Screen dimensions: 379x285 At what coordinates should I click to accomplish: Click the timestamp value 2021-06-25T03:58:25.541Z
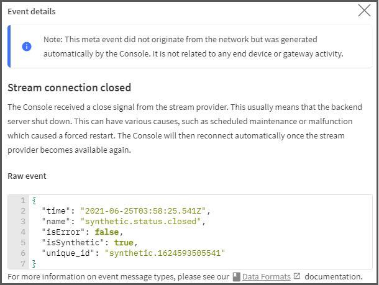pos(143,211)
